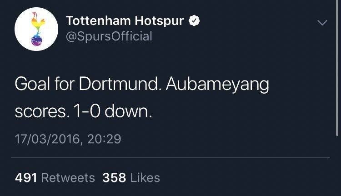Click the number 358
The height and width of the screenshot is (196, 341).
(x=114, y=178)
